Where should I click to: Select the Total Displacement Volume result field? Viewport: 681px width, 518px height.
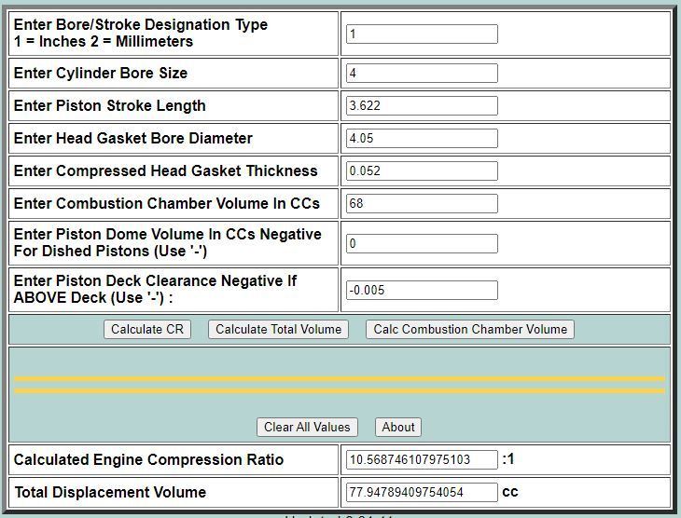pyautogui.click(x=422, y=492)
